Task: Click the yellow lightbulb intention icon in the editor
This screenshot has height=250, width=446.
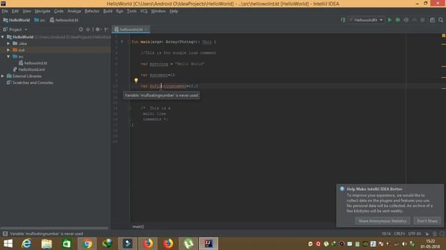Action: click(136, 81)
